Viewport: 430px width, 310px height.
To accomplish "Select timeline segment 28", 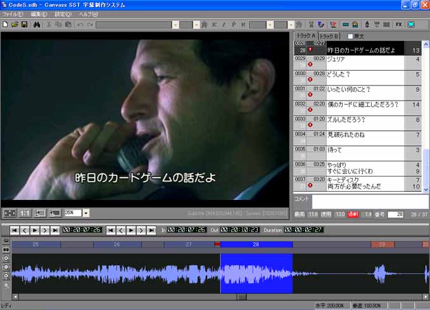I will tap(256, 244).
